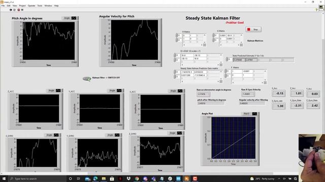325x182 pixels.
Task: Click Y_Acc indicator showing 0.03
Action: 313,94
